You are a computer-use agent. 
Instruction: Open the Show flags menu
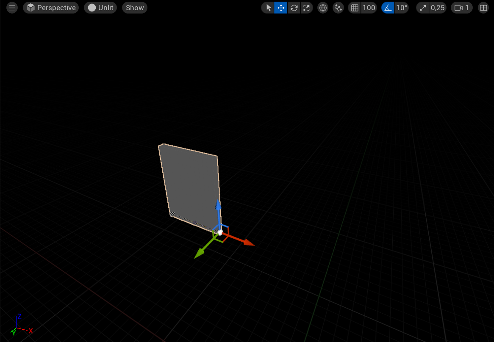[x=135, y=8]
